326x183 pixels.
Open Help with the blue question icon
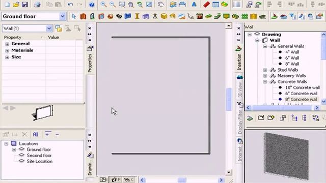pyautogui.click(x=92, y=5)
